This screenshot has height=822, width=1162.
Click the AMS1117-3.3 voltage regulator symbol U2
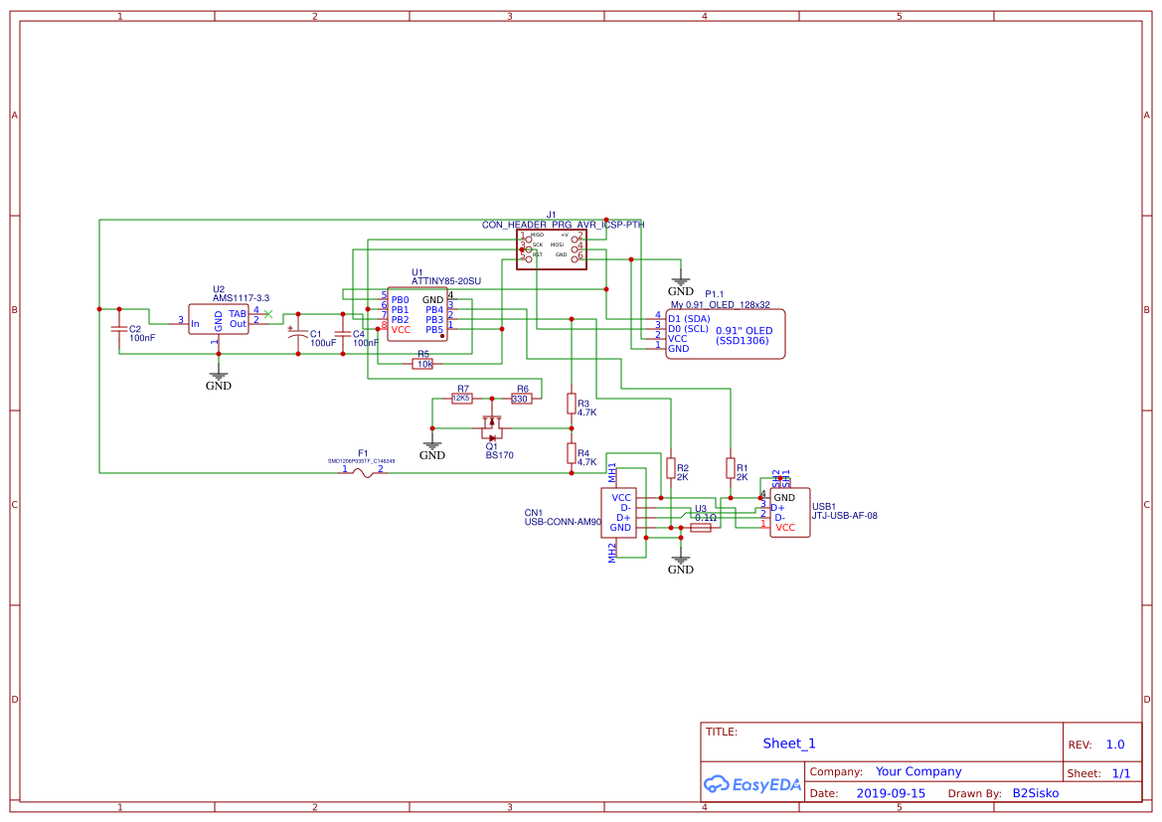219,318
